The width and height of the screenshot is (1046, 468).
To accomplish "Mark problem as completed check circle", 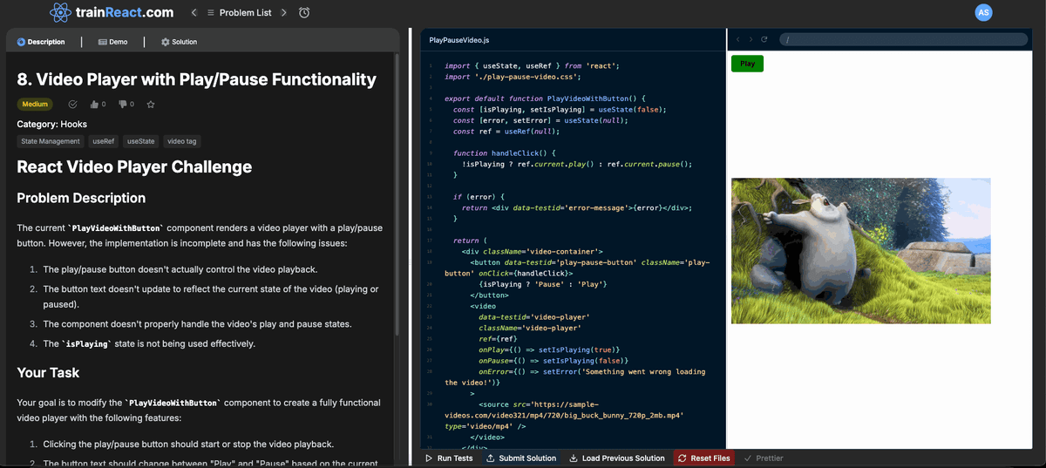I will 72,105.
